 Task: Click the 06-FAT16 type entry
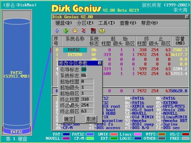click(165, 98)
